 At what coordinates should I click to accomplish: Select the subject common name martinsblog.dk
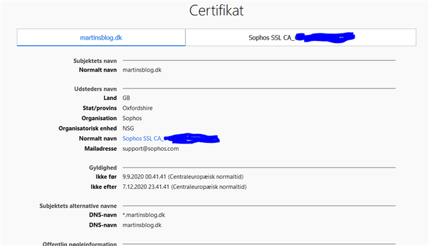tap(141, 70)
